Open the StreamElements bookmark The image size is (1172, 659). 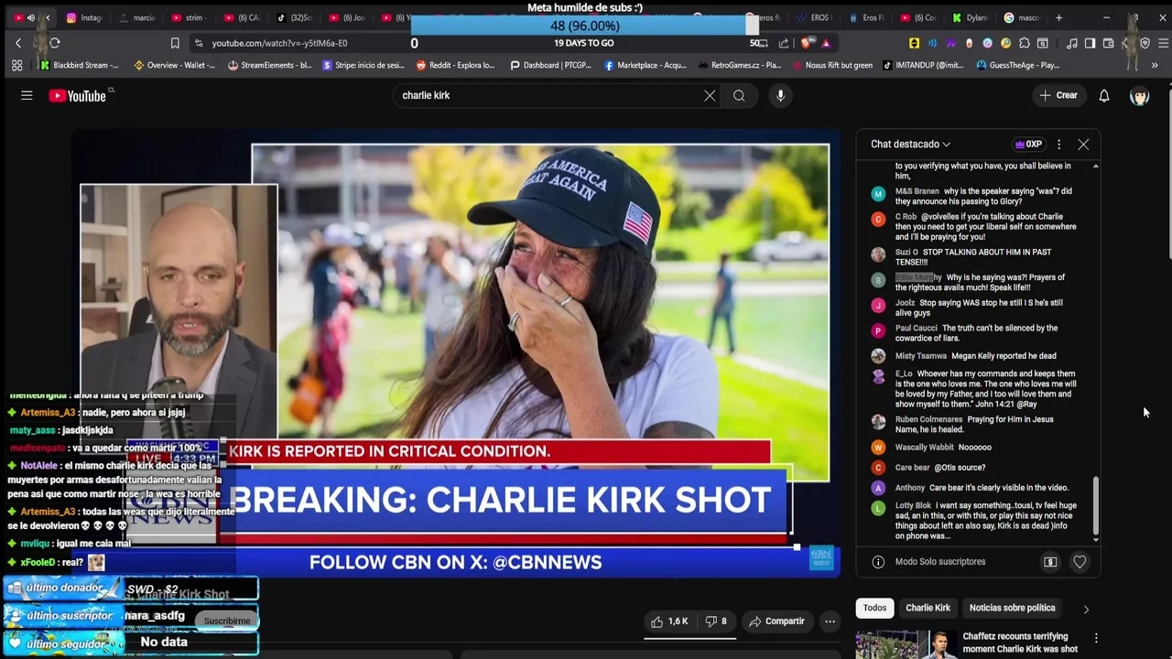click(270, 65)
